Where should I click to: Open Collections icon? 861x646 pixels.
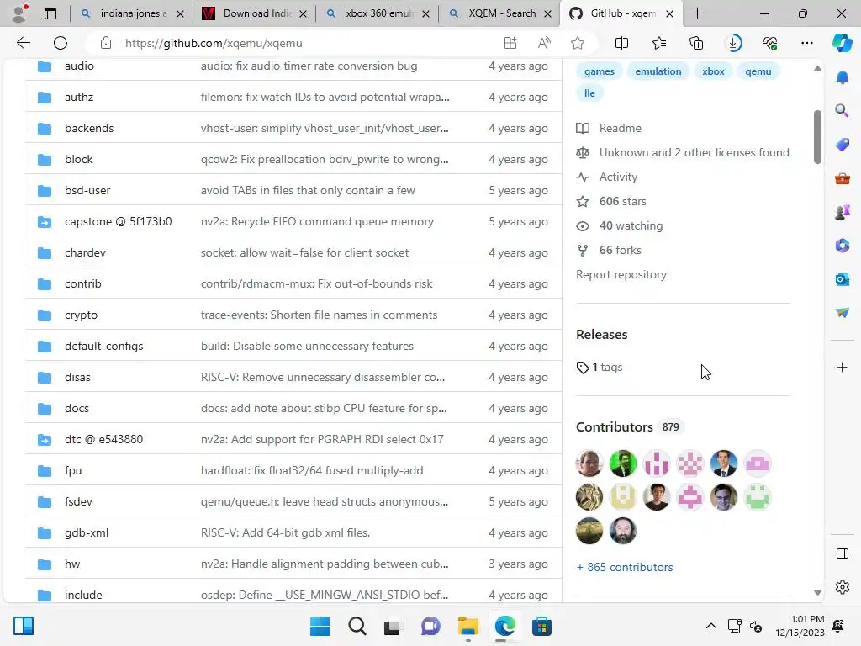[695, 43]
